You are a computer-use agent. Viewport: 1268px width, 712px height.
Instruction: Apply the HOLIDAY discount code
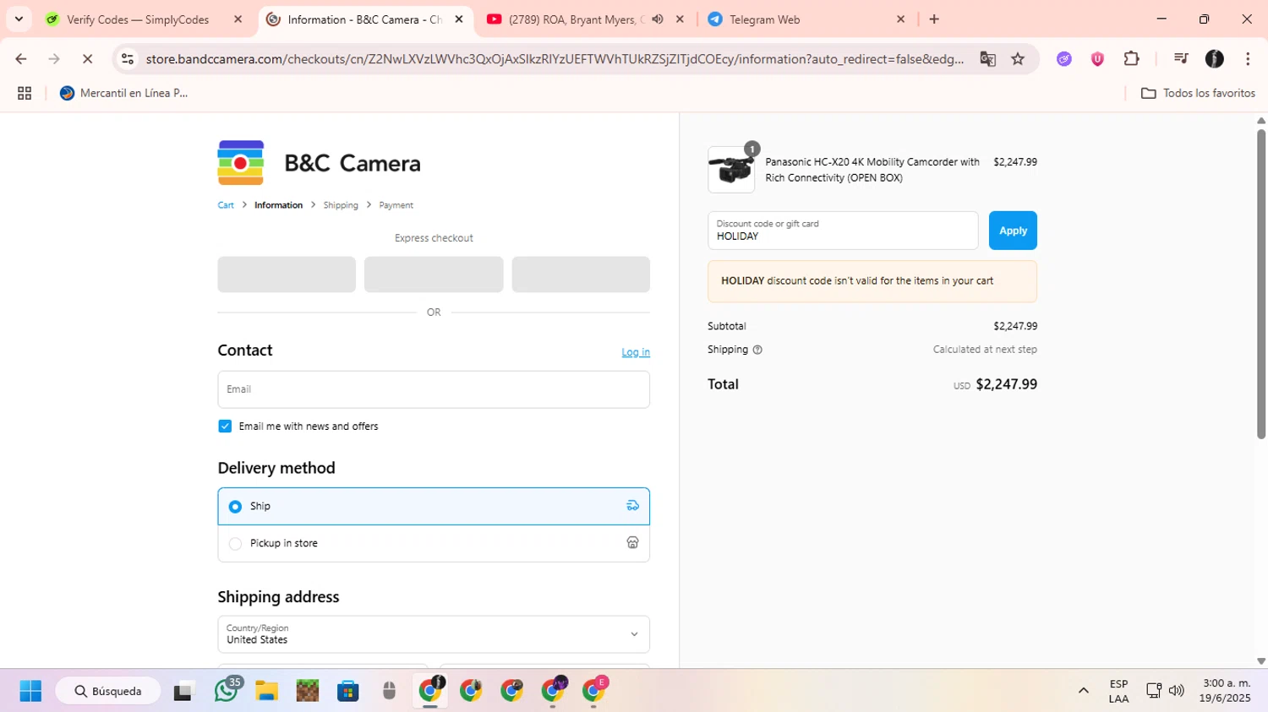click(1013, 231)
